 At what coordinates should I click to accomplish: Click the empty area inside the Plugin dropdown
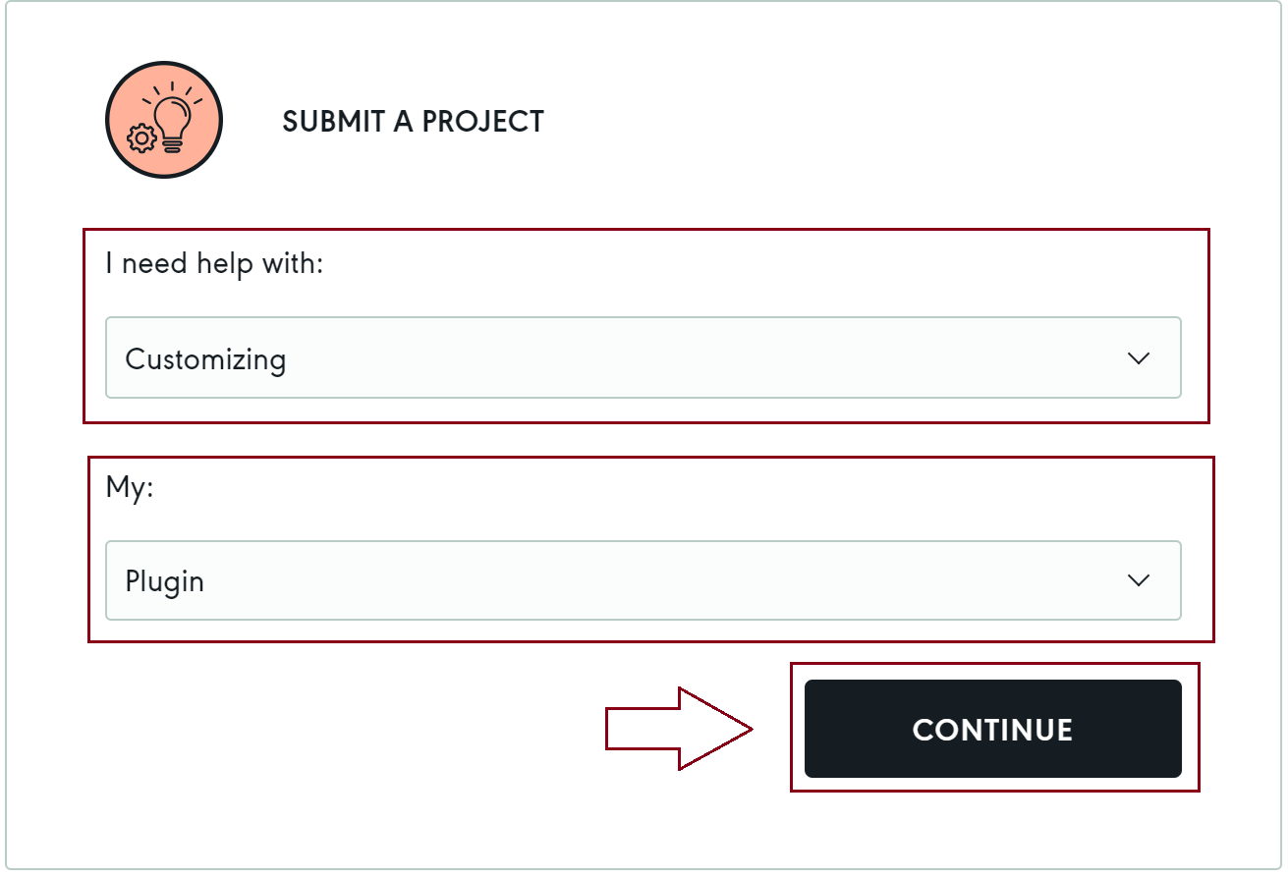[639, 580]
